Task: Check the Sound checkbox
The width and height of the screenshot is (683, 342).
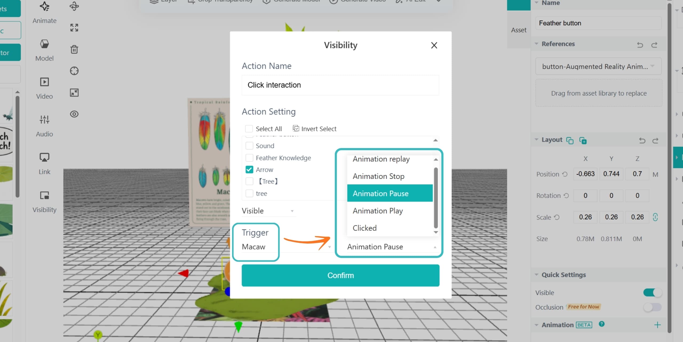Action: tap(249, 146)
